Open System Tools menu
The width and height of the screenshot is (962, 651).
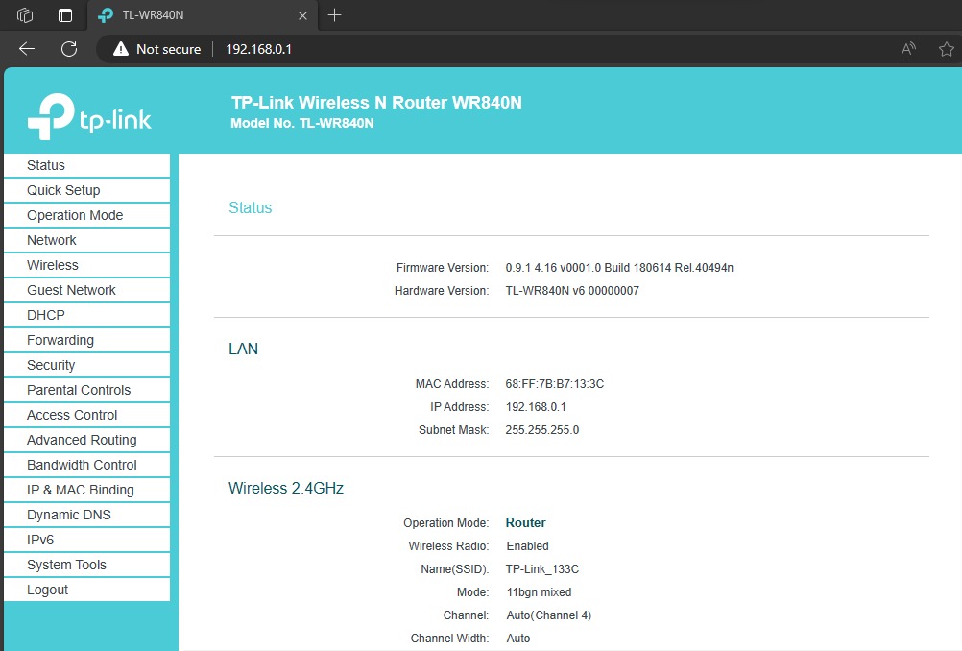[x=86, y=565]
